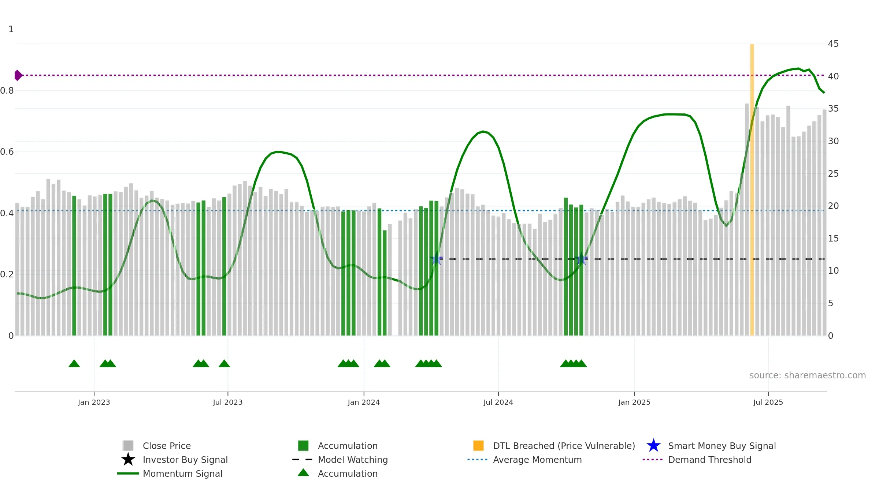Open the sharemaestro.com source link
879x494 pixels.
(807, 375)
